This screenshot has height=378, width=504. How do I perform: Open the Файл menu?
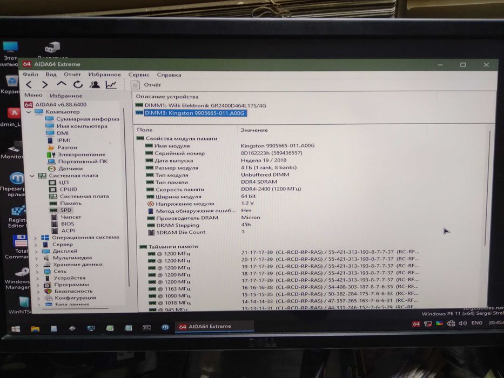tap(30, 75)
